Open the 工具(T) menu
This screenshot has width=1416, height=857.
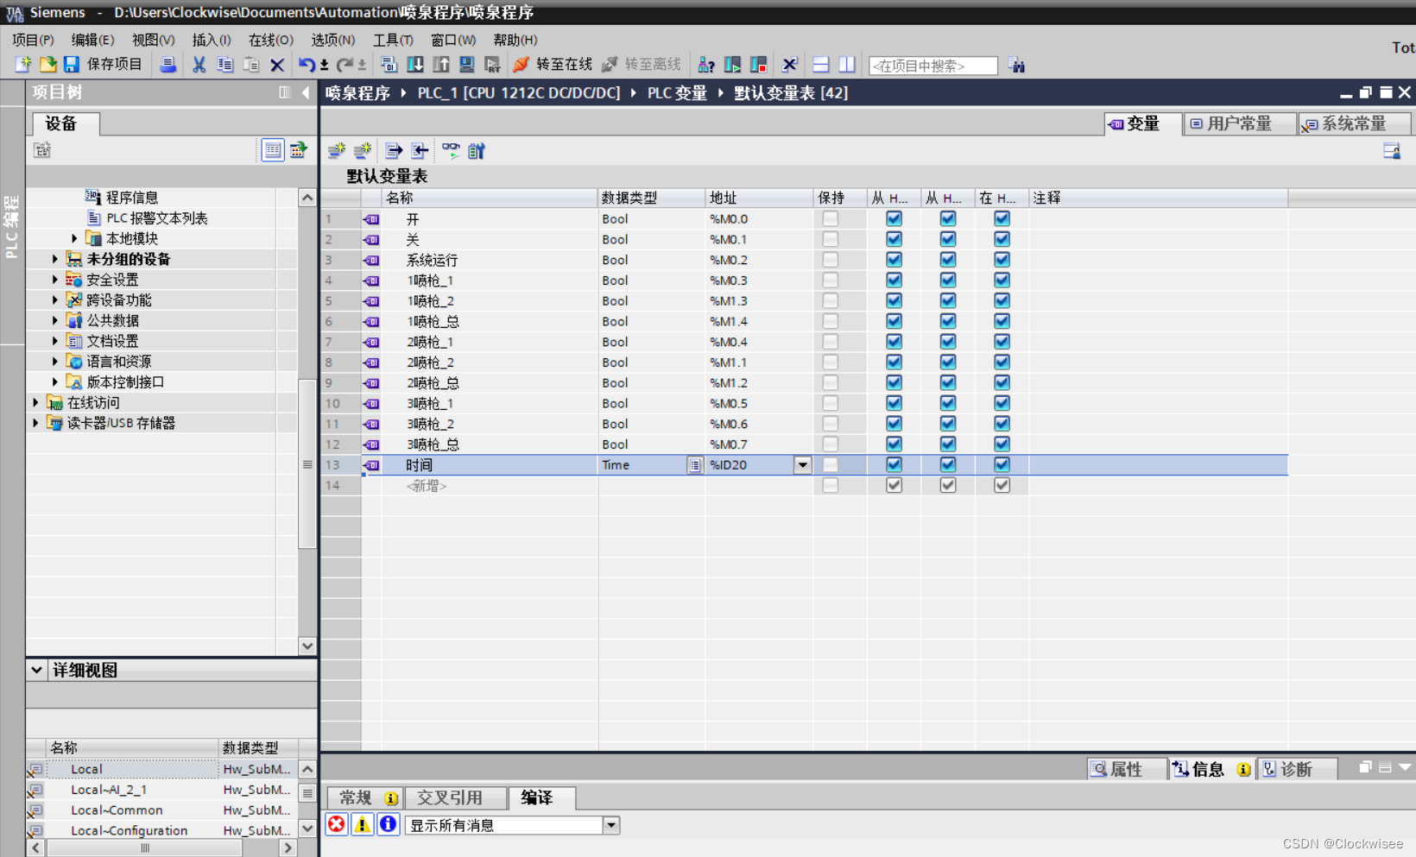[393, 40]
